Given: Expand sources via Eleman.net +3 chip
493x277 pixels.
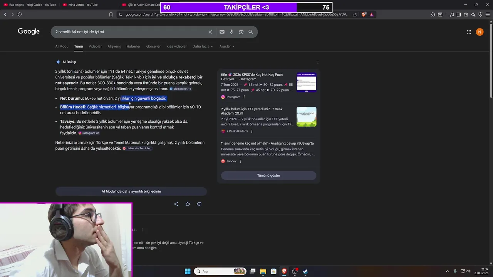Looking at the screenshot, I should coord(180,89).
